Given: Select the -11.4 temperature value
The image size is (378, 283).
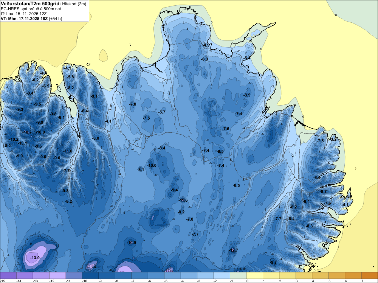Looking at the screenshot, I should coord(91,267).
